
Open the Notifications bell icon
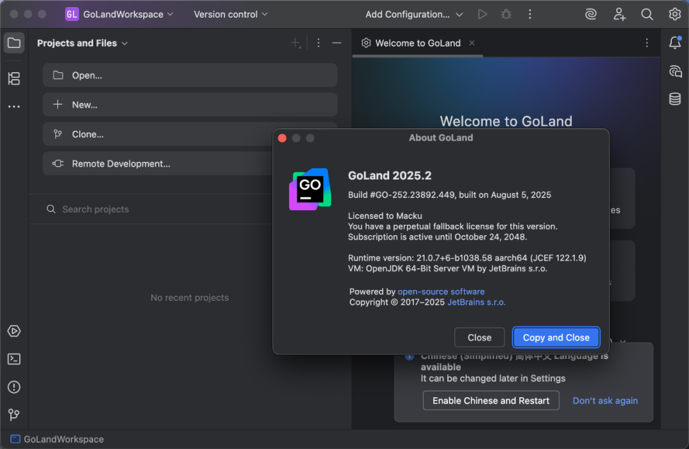[x=675, y=43]
